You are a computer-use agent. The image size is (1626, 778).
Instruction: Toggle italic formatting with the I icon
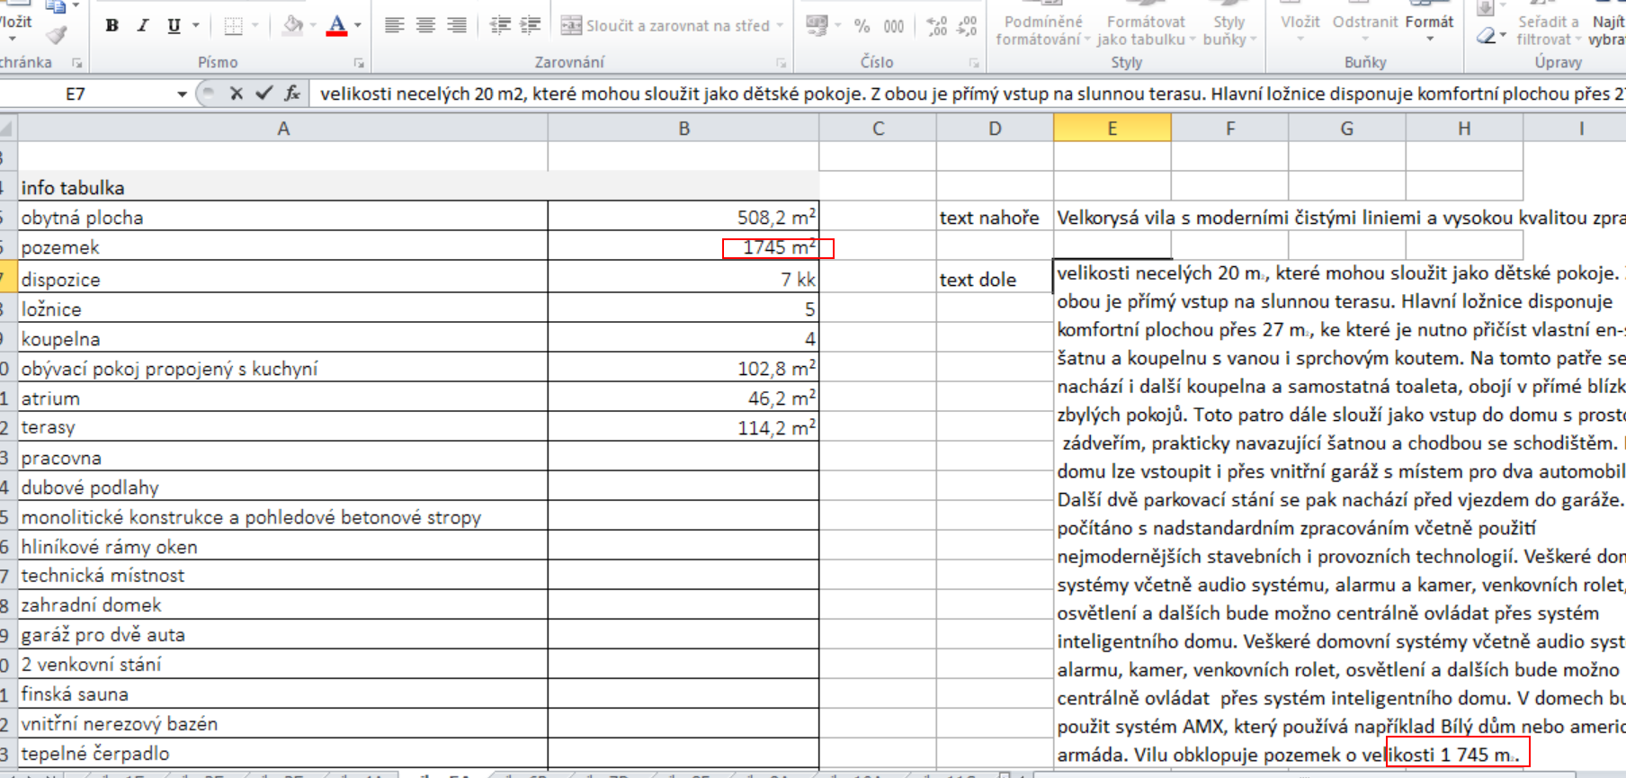tap(142, 26)
